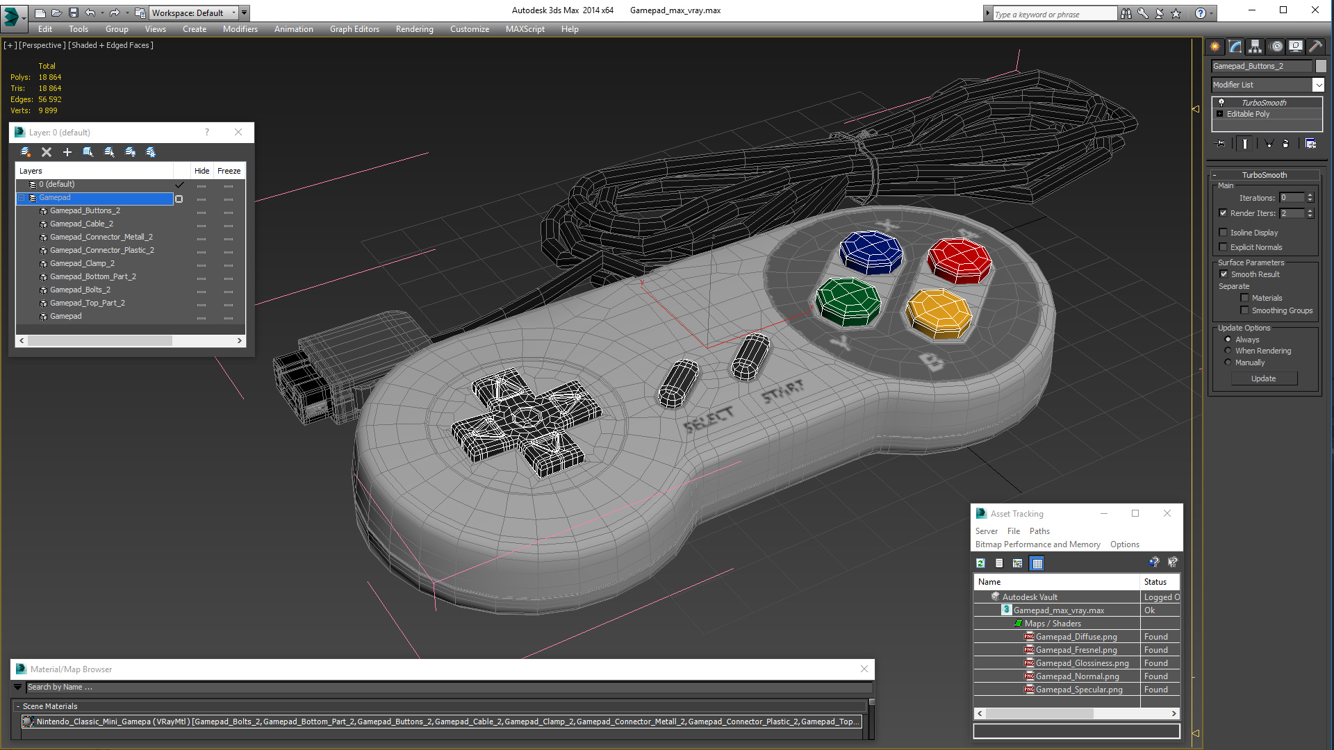This screenshot has width=1334, height=750.
Task: Toggle Smooth Result checkbox
Action: 1224,274
